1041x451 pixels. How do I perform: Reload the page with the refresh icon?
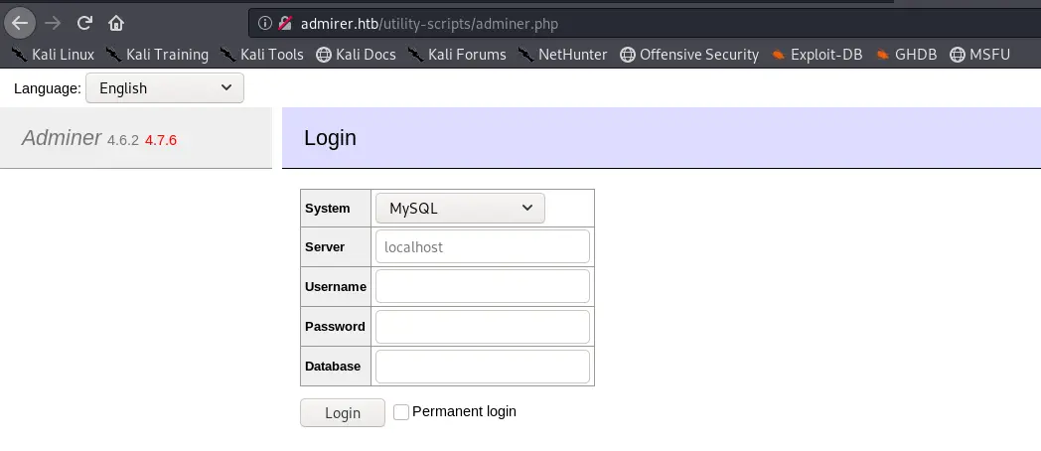(x=84, y=23)
